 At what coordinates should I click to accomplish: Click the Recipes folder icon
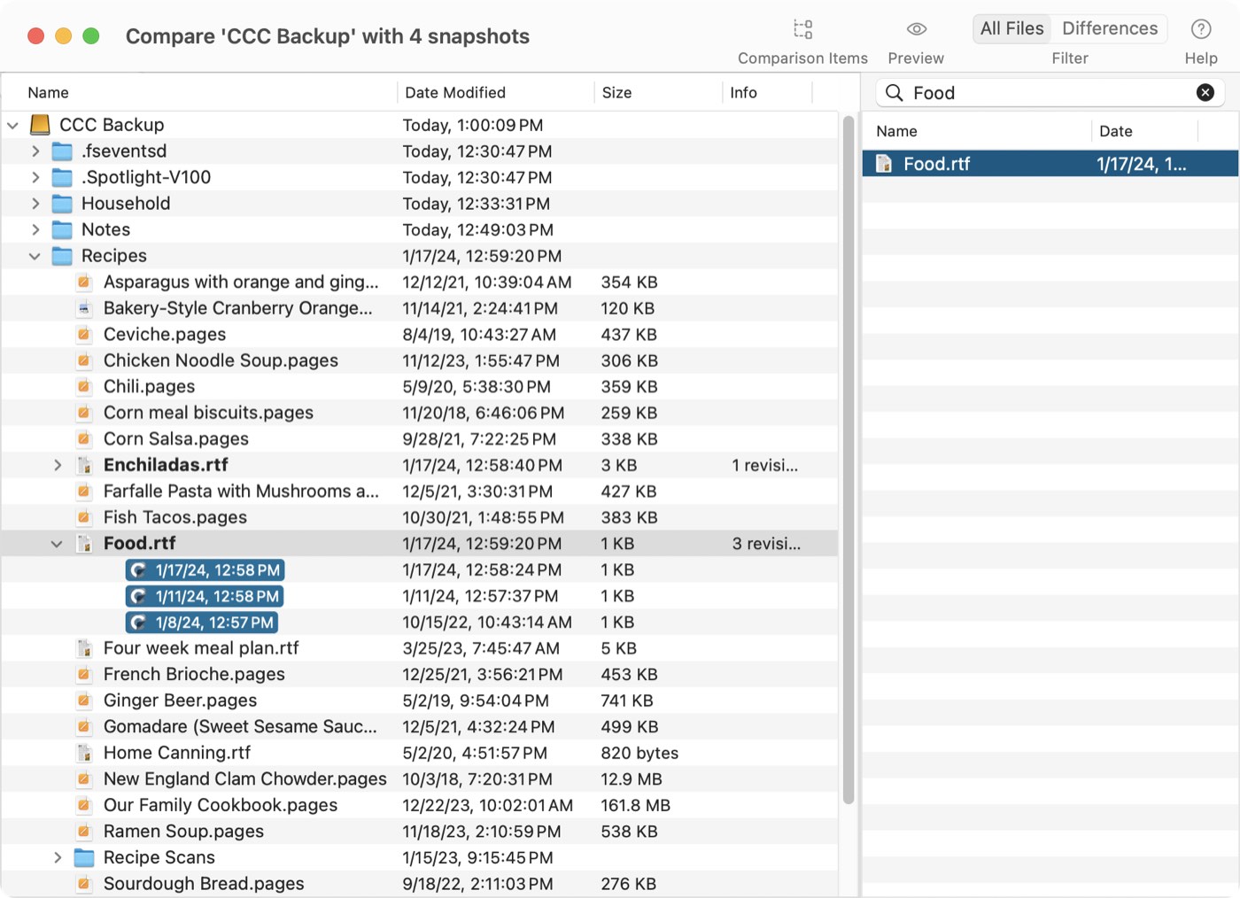[x=62, y=256]
